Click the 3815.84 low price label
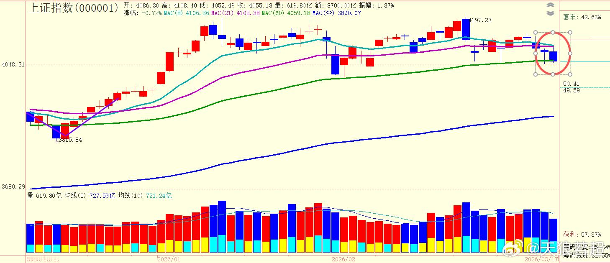The width and height of the screenshot is (610, 263). pos(70,140)
